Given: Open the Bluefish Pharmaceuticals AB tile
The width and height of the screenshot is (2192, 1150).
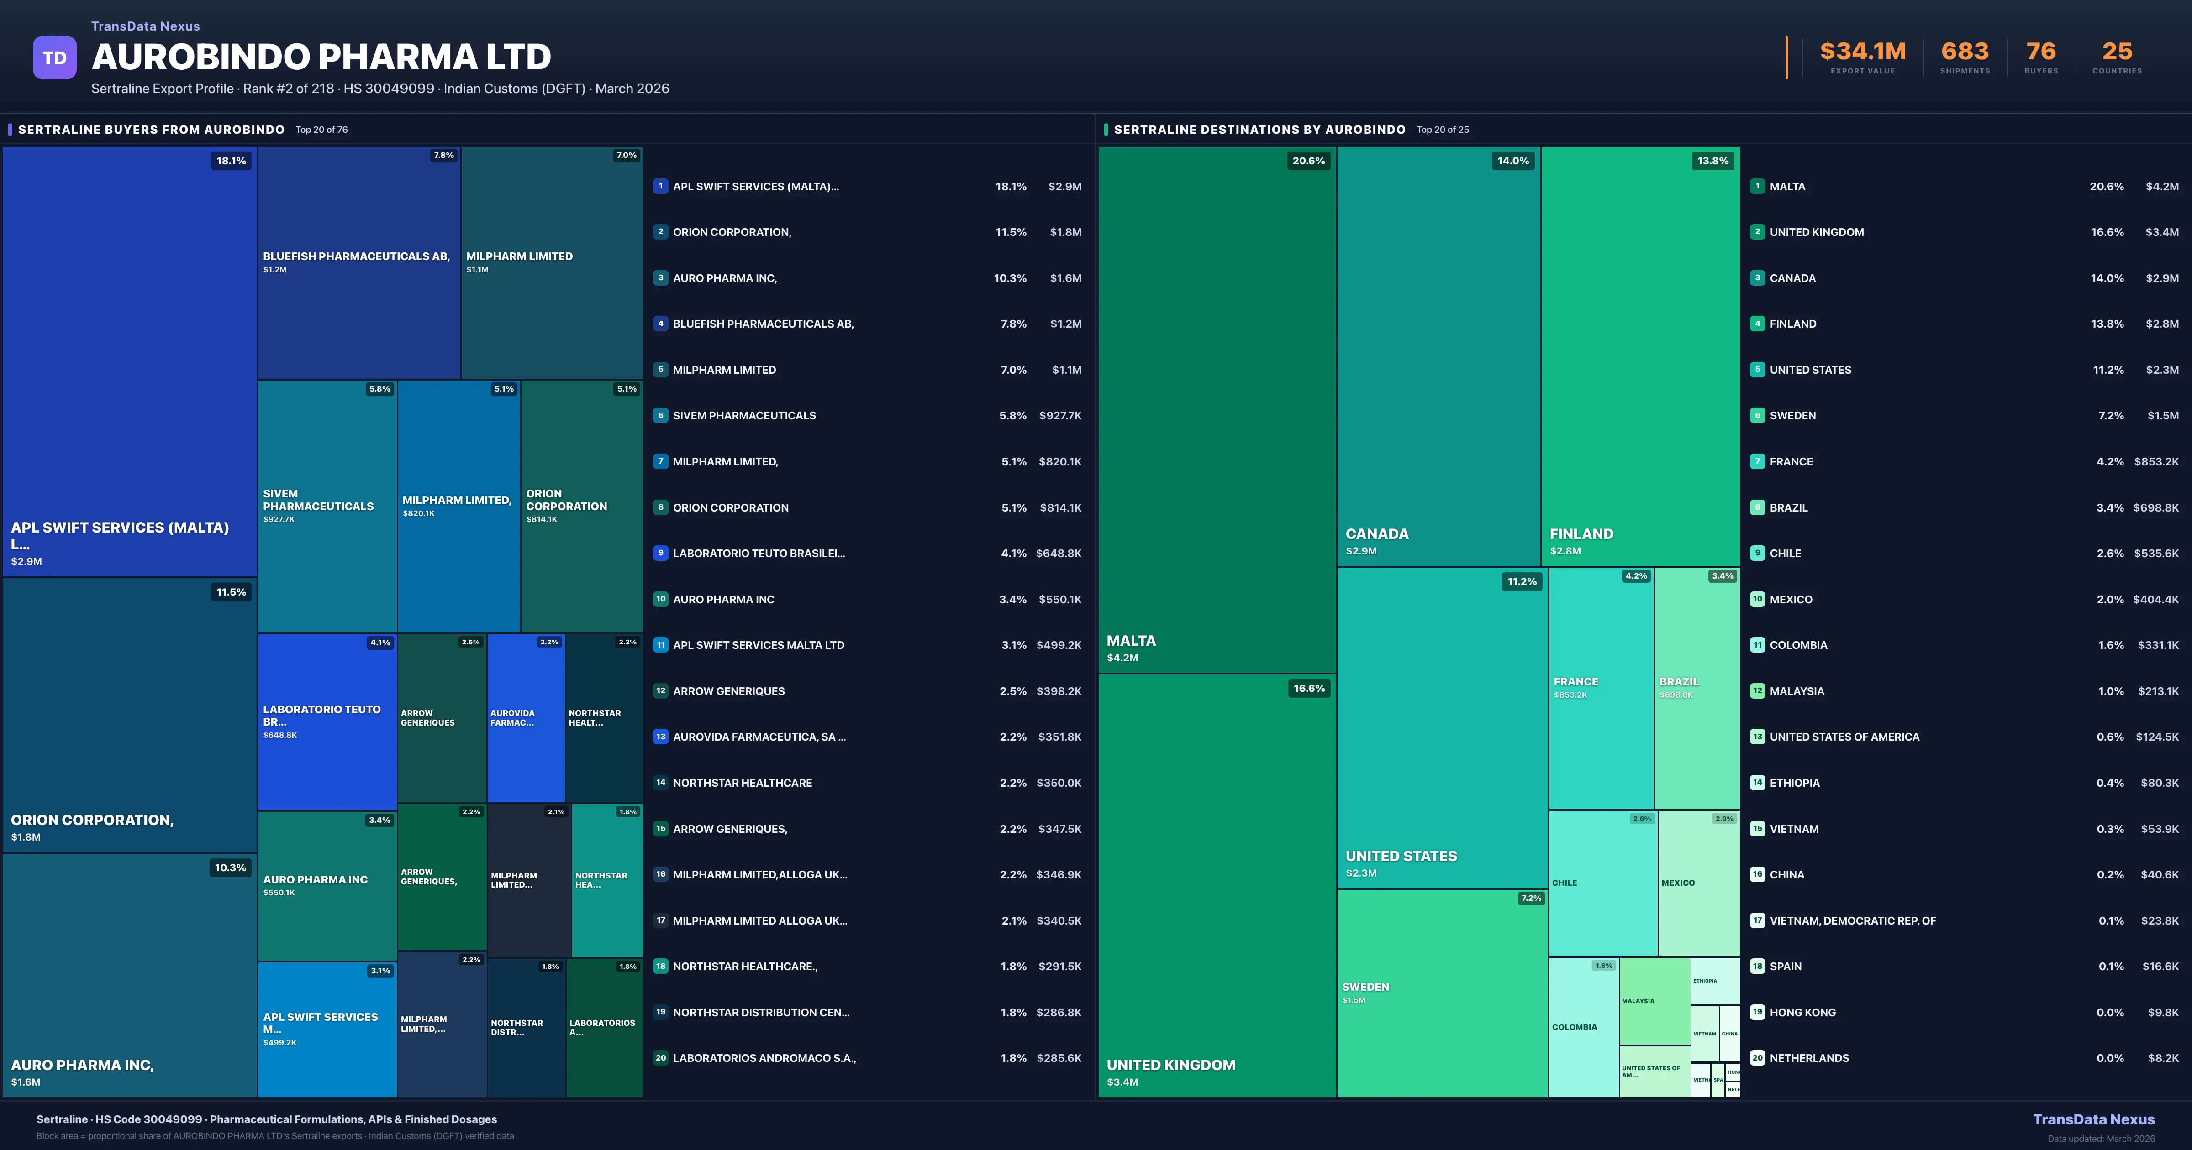Looking at the screenshot, I should coord(358,263).
